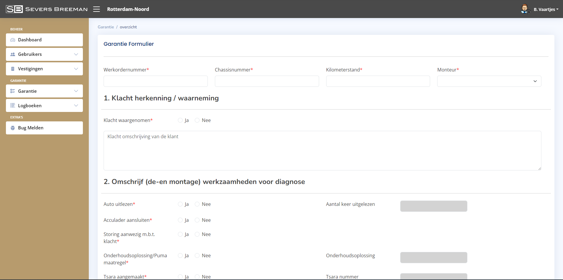Select Ja for Klacht waargenomen
The height and width of the screenshot is (280, 563).
[x=180, y=120]
